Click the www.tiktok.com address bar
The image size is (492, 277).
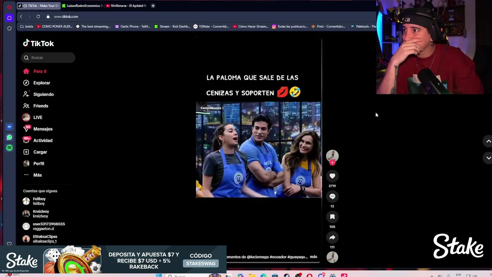pyautogui.click(x=66, y=17)
